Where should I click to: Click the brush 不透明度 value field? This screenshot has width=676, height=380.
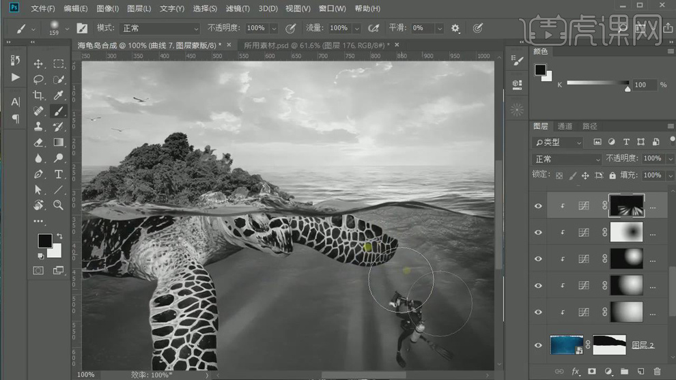point(256,29)
